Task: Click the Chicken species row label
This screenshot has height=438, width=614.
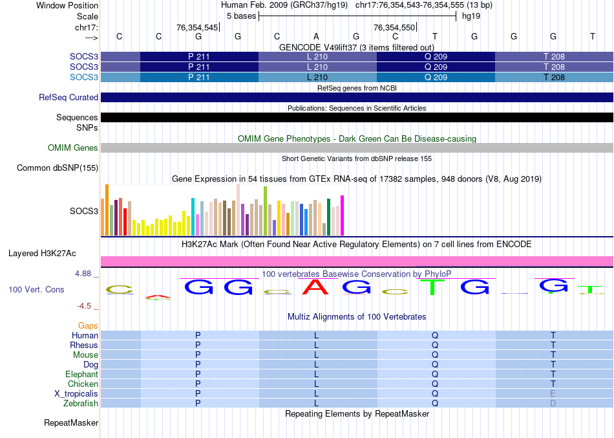Action: coord(83,384)
